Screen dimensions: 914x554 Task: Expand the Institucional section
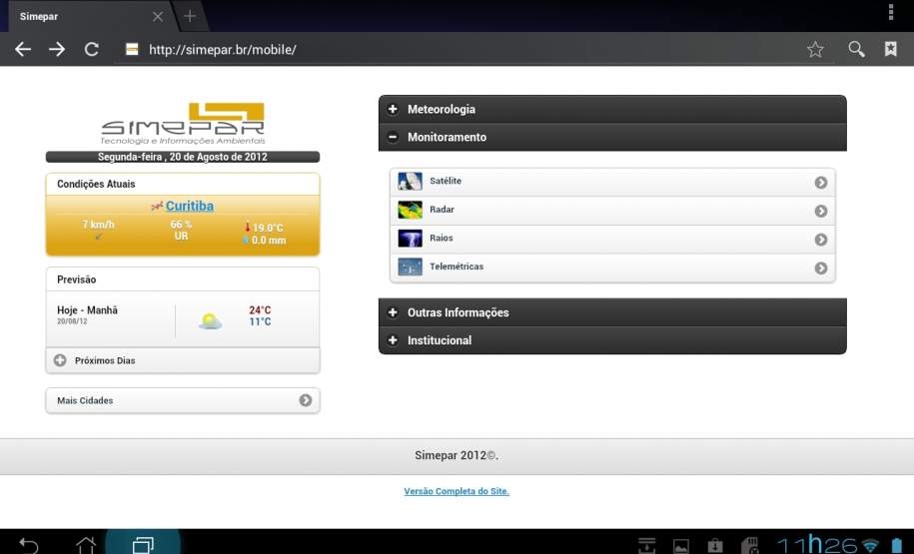(611, 340)
